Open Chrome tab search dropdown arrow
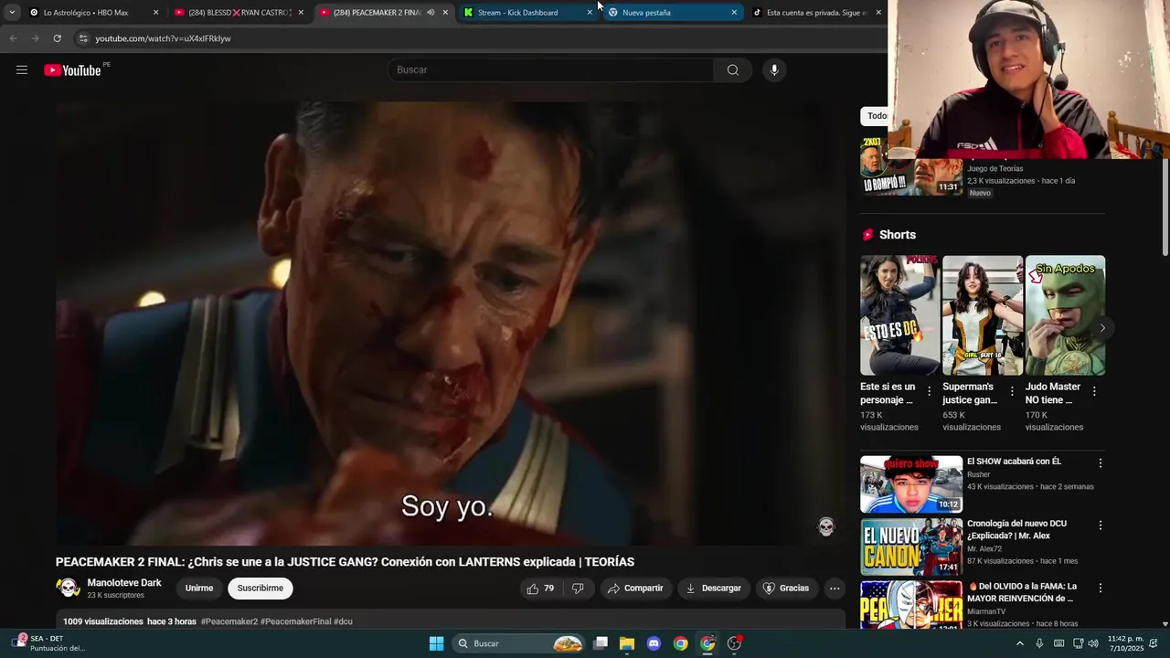 coord(12,13)
